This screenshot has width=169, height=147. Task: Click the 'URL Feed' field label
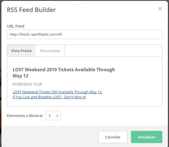[16, 26]
